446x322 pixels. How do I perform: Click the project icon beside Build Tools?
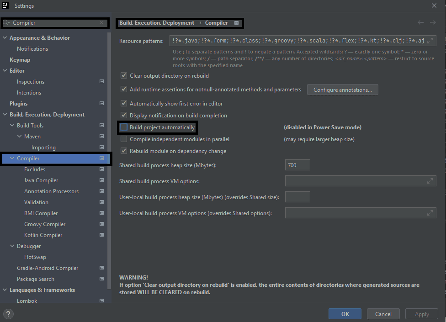(x=101, y=125)
